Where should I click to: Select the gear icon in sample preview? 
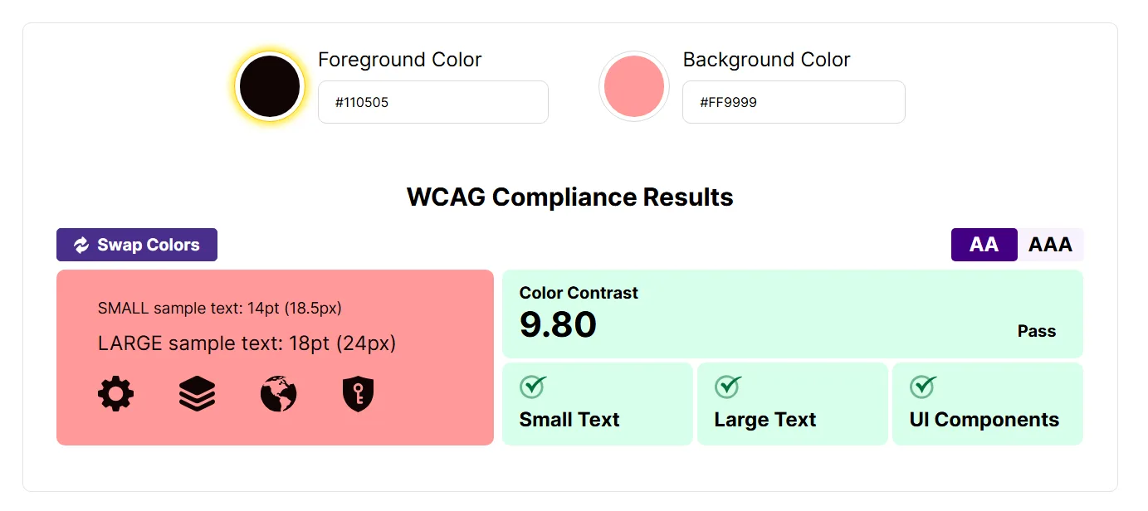click(116, 393)
